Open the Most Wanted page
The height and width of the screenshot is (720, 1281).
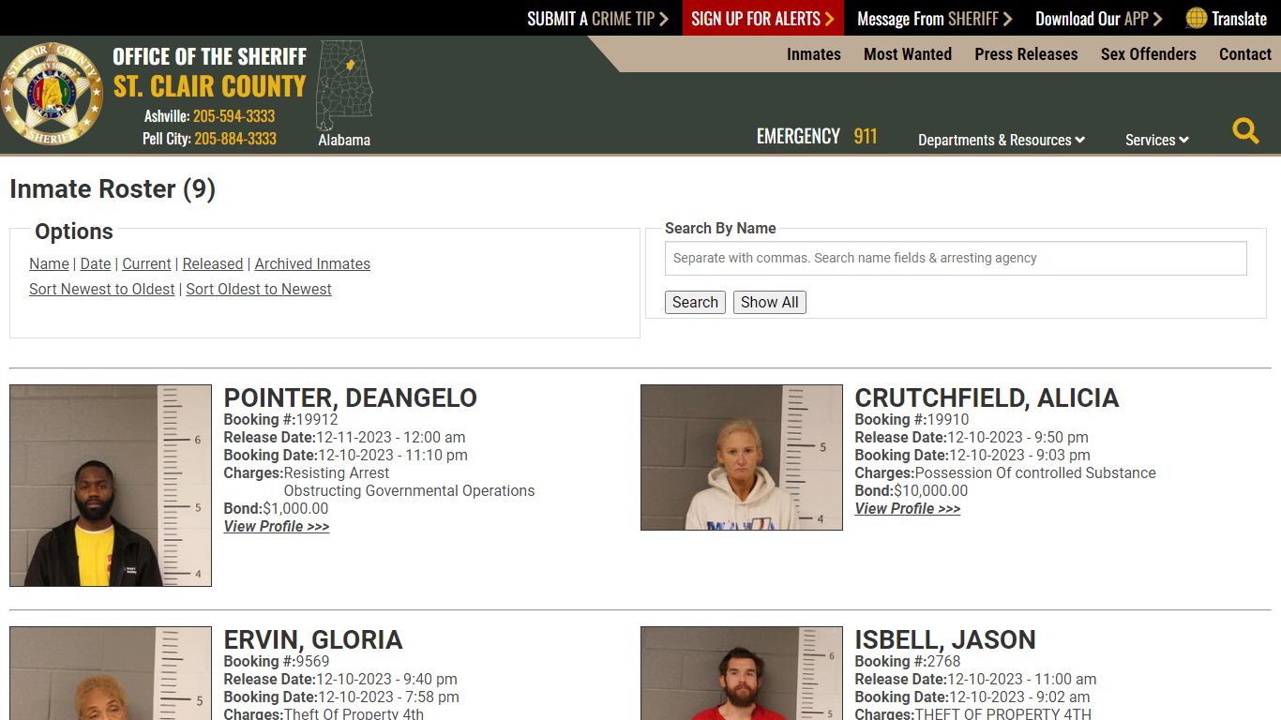[908, 54]
